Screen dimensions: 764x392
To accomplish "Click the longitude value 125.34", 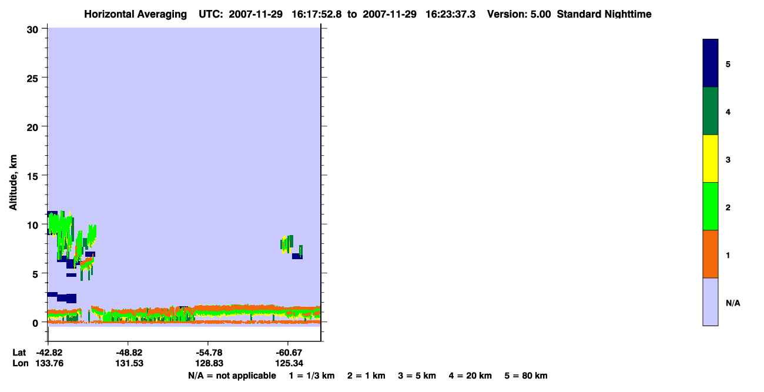I will 289,363.
